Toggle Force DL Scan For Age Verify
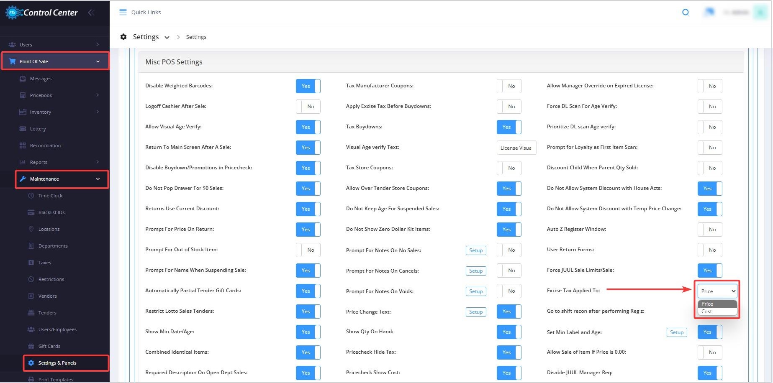This screenshot has height=383, width=773. tap(710, 106)
